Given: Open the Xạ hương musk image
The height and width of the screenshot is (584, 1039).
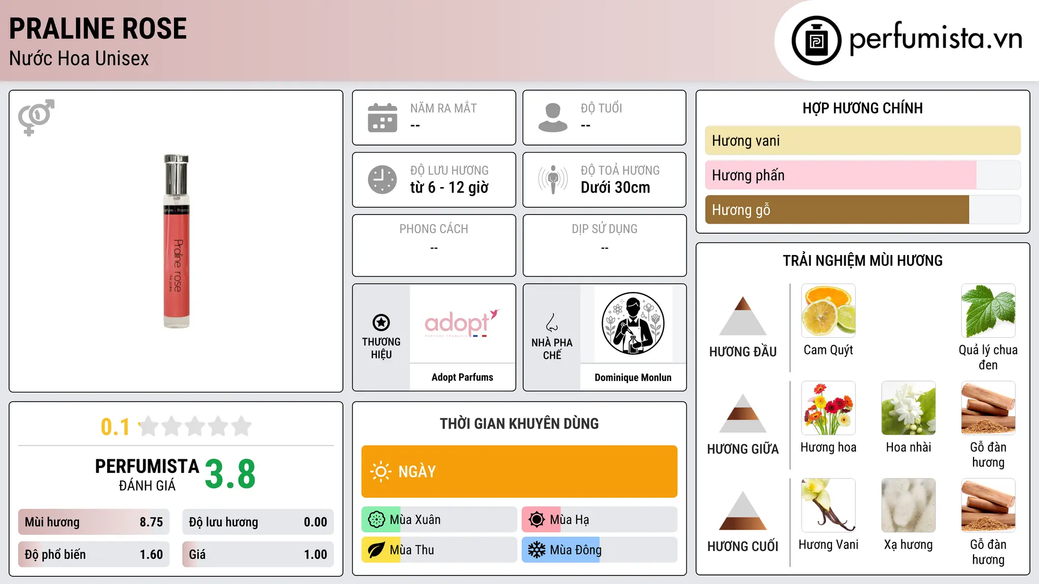Looking at the screenshot, I should (909, 505).
